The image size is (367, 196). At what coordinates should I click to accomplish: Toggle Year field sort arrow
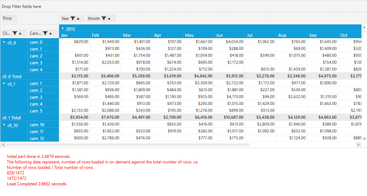pyautogui.click(x=78, y=18)
